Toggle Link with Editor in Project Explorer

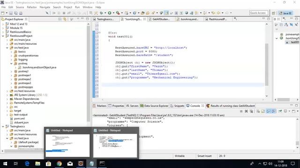[65, 19]
